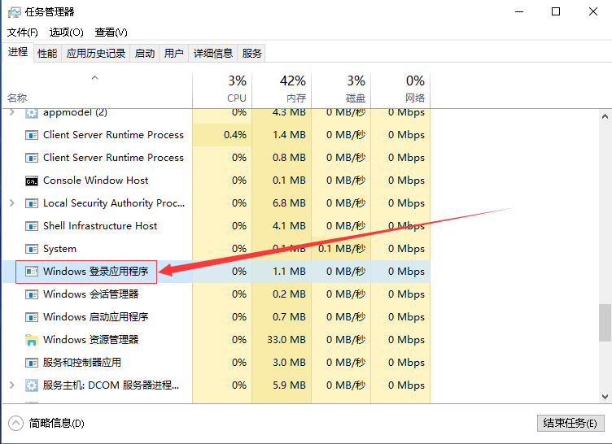The image size is (612, 444).
Task: Click the vertical scrollbar thumb
Action: coord(605,323)
